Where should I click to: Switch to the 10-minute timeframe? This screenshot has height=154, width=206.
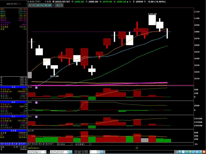click(x=38, y=5)
